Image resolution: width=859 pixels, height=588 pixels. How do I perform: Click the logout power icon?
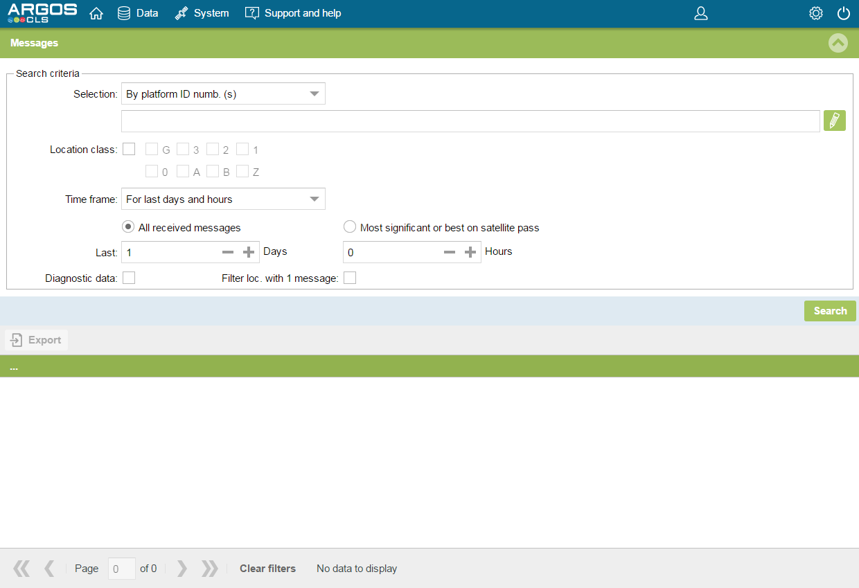(843, 13)
